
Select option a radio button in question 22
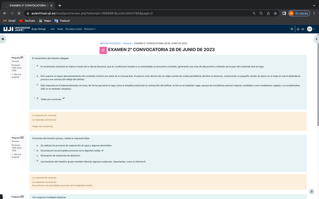(35, 145)
